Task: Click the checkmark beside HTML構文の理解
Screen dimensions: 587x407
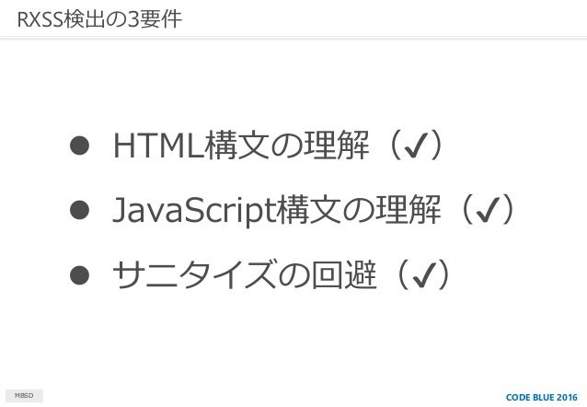Action: coord(416,146)
